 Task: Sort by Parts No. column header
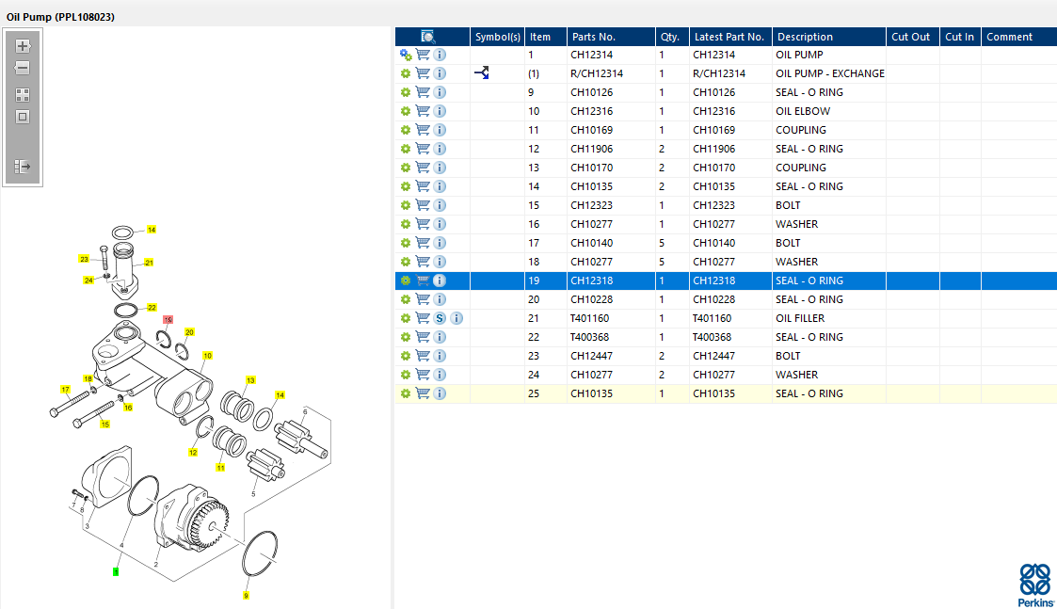coord(593,37)
